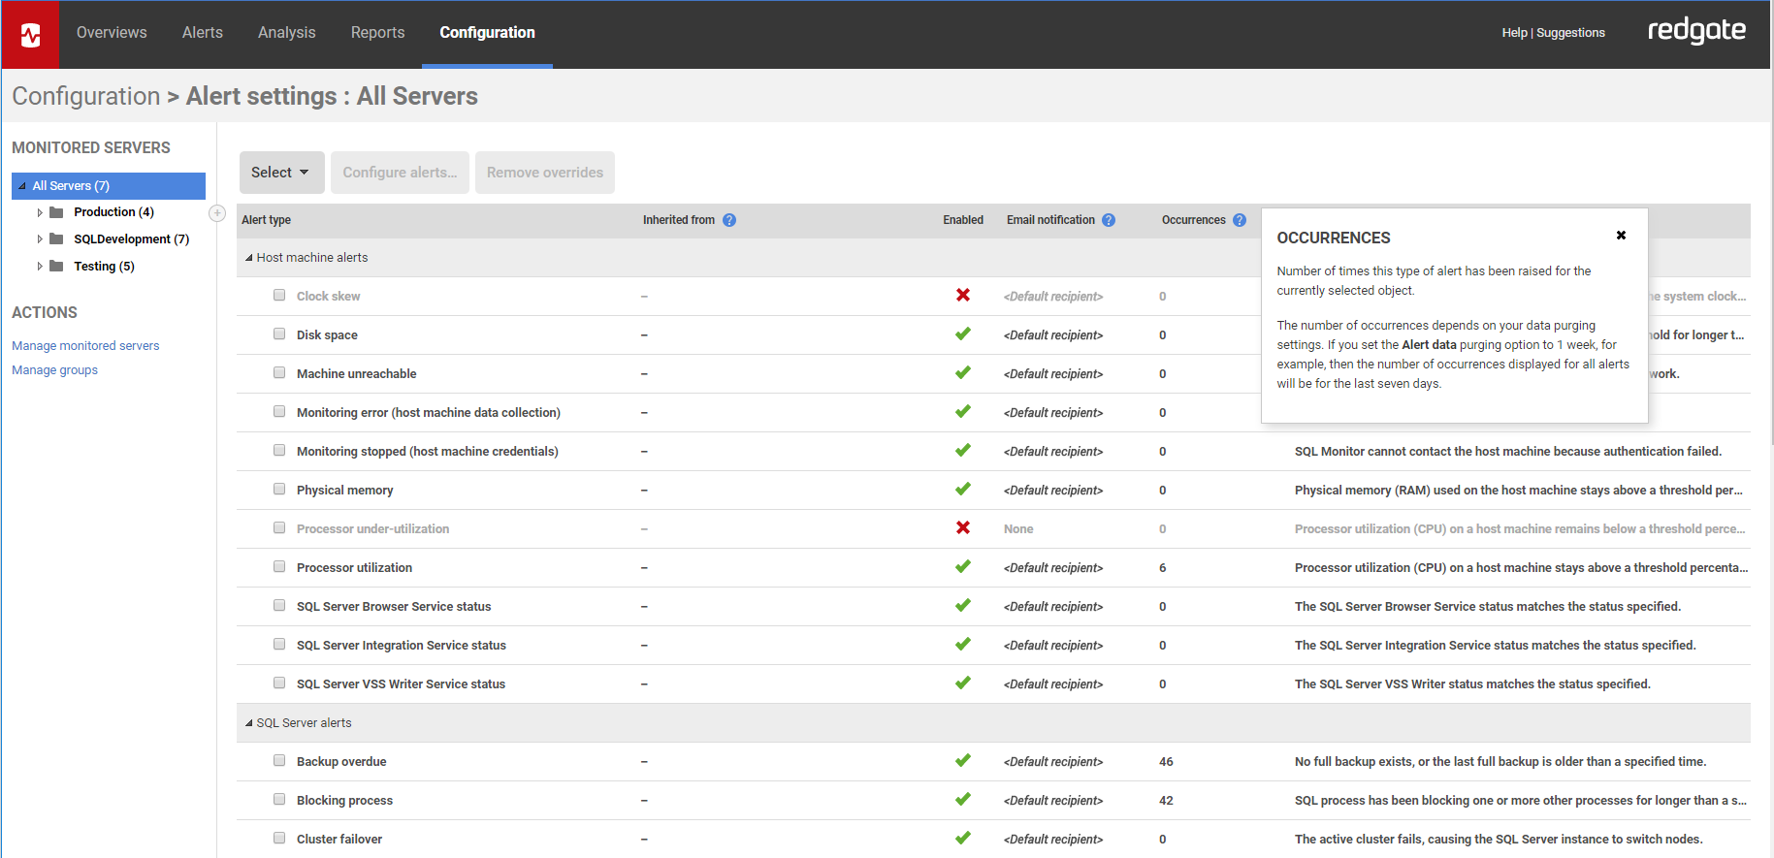Click Manage monitored servers link
Image resolution: width=1774 pixels, height=858 pixels.
85,346
